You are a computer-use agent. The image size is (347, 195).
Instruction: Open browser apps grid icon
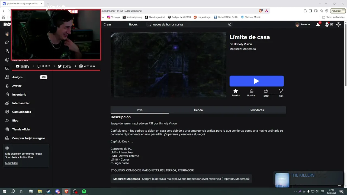pyautogui.click(x=4, y=17)
